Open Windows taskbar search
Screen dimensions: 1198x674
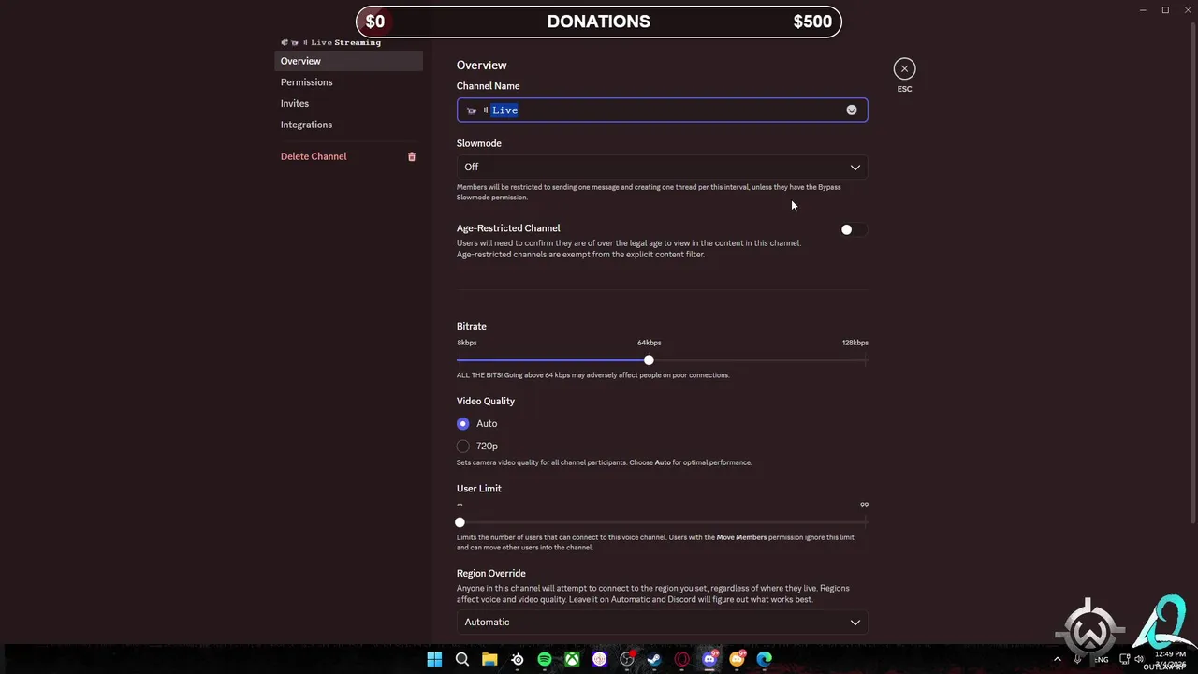(x=461, y=659)
